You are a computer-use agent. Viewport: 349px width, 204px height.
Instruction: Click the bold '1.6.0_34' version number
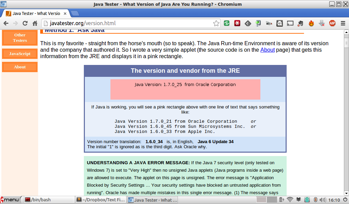pos(154,142)
